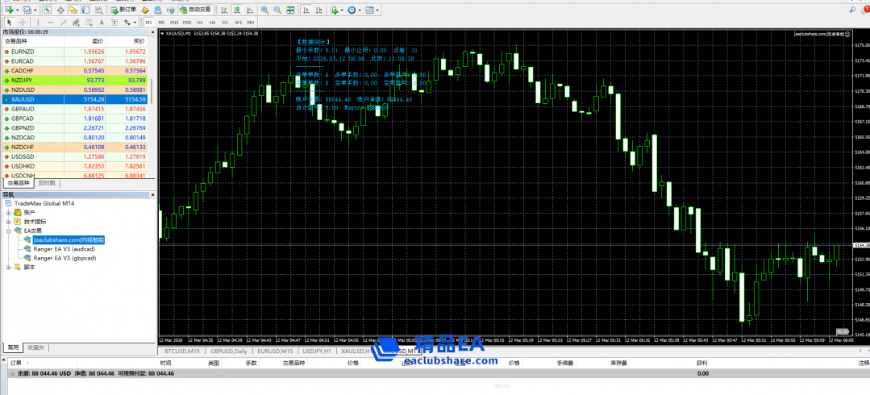Switch to M1 timeframe
The width and height of the screenshot is (870, 395).
[x=148, y=23]
